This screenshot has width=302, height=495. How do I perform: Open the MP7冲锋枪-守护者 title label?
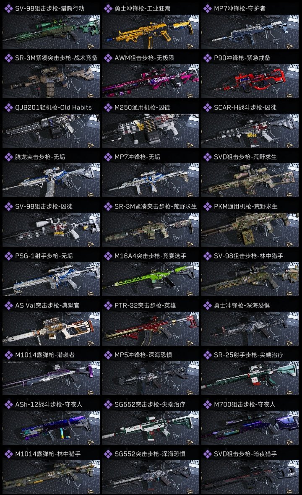click(x=240, y=8)
